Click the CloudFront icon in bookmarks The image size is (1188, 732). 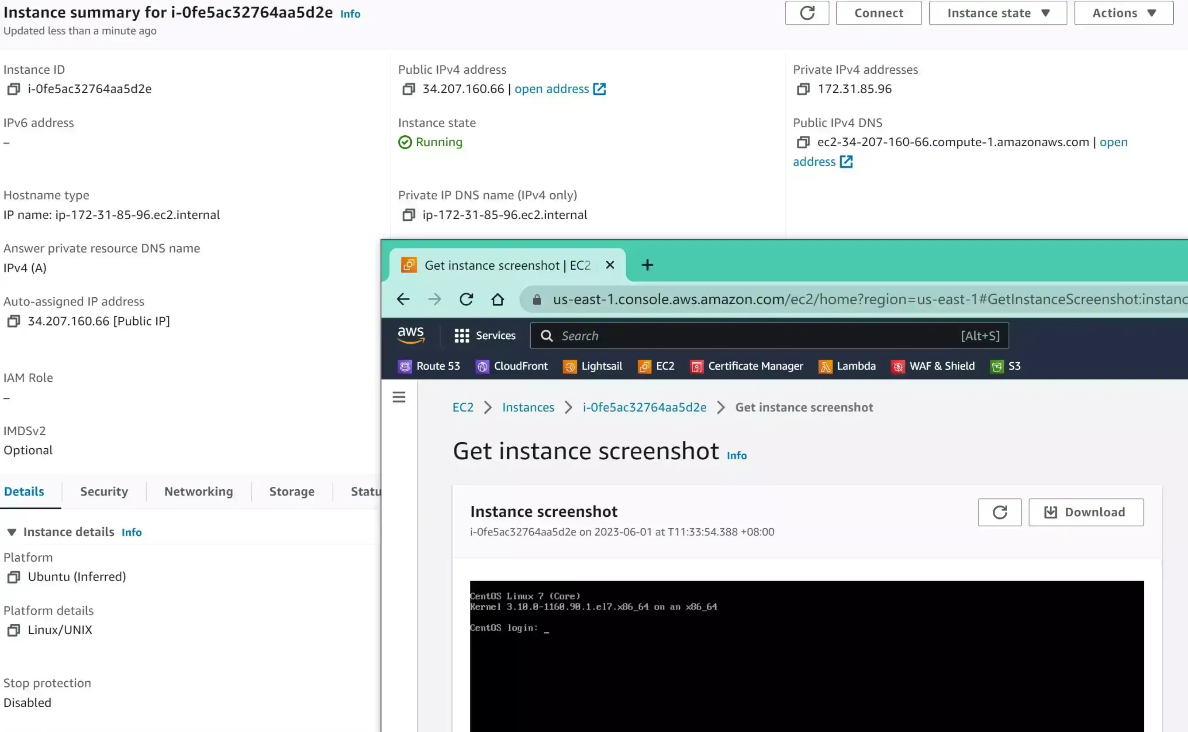[x=481, y=366]
